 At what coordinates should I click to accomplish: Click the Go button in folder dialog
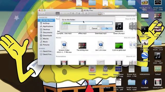click(x=107, y=28)
